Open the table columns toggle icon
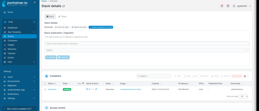The width and height of the screenshot is (259, 111). (245, 76)
